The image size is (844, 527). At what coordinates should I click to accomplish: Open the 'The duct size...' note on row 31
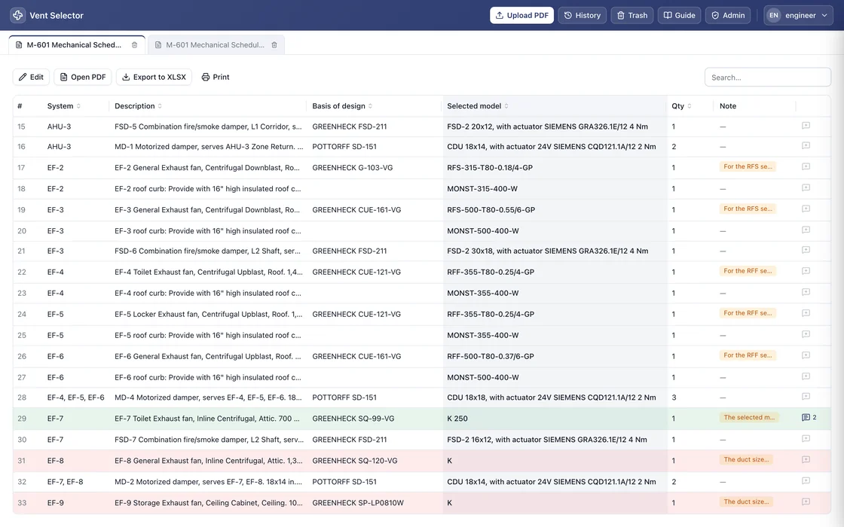click(746, 459)
